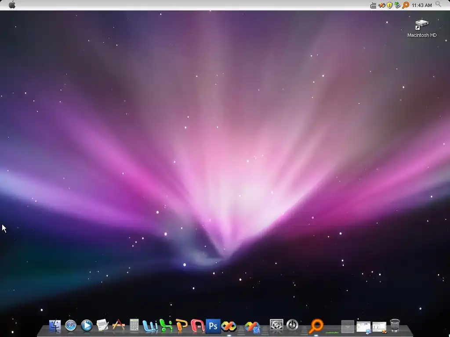450x337 pixels.
Task: Launch Photoshop from the dock
Action: pyautogui.click(x=213, y=326)
